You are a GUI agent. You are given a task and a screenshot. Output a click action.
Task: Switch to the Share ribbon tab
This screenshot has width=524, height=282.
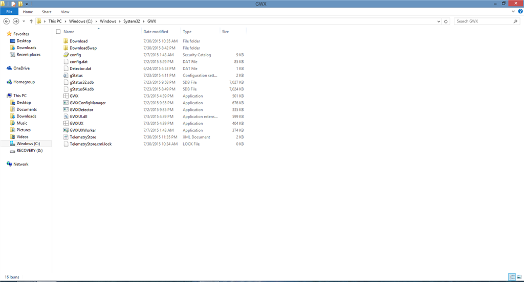(47, 12)
